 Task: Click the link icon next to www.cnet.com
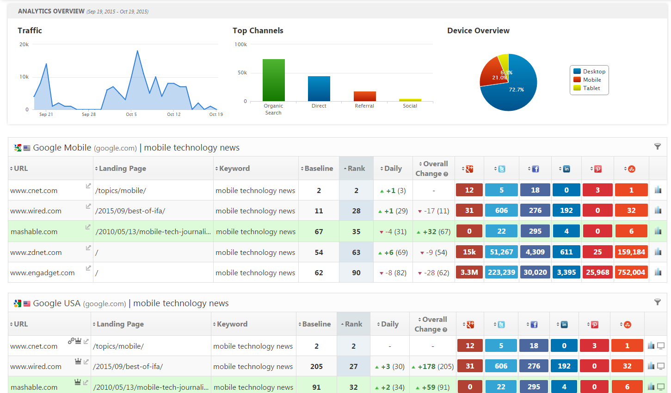(x=70, y=341)
